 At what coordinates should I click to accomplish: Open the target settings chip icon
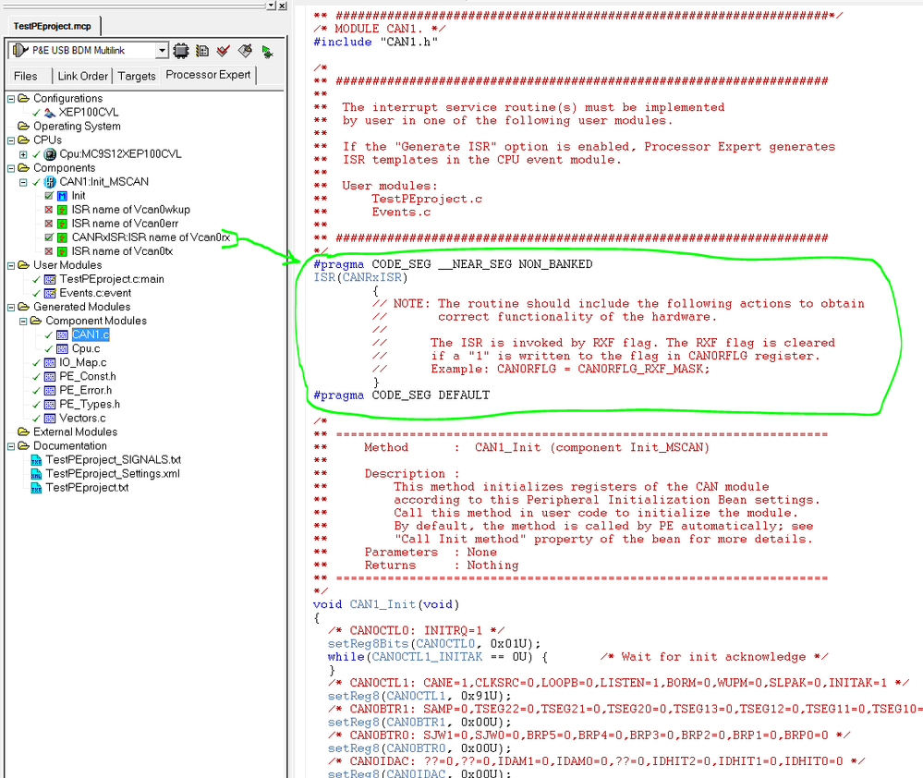pyautogui.click(x=181, y=51)
